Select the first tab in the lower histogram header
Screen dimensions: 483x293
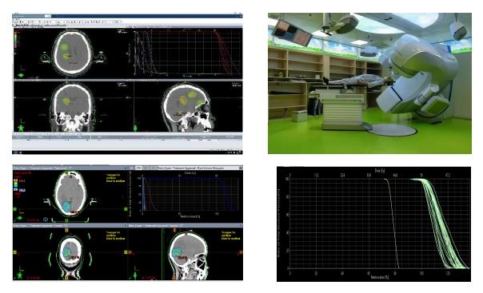point(139,168)
